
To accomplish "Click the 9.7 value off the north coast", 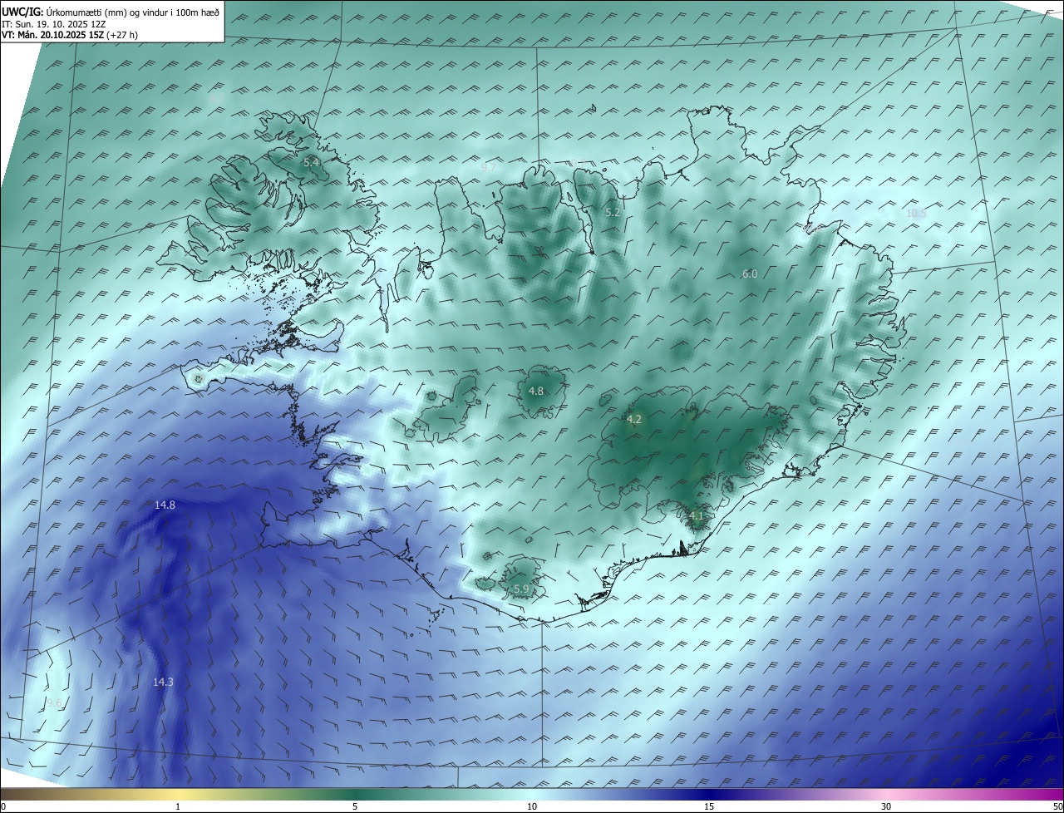I will click(x=488, y=167).
